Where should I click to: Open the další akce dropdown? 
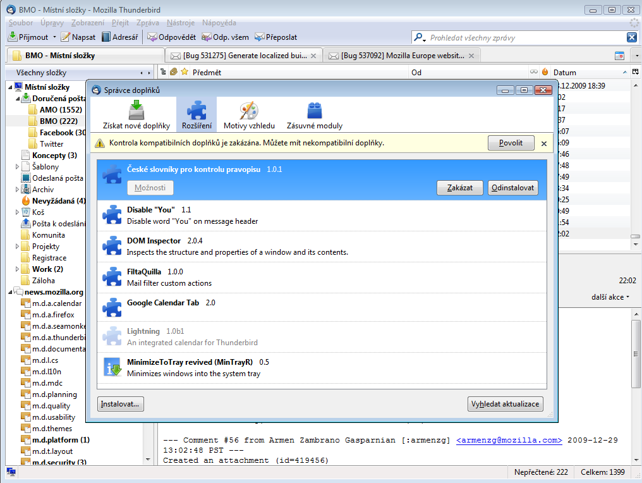[x=610, y=297]
